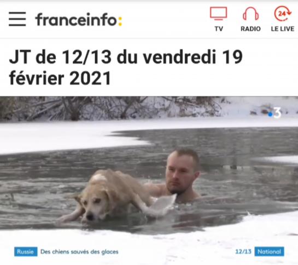
Task: Go to the TV section label
Action: click(219, 29)
